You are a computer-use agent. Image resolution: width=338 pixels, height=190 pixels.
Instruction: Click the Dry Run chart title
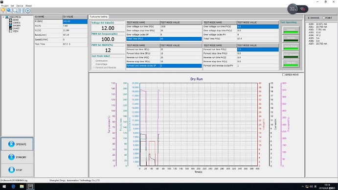[x=196, y=79]
